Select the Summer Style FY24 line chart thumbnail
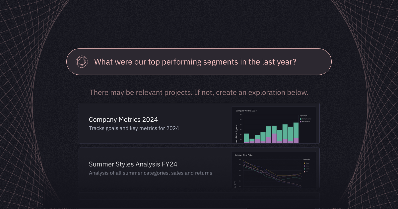398x209 pixels. pos(273,170)
